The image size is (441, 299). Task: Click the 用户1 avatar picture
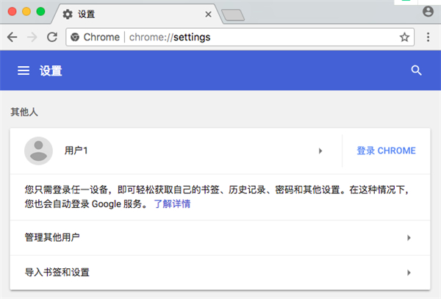coord(38,151)
